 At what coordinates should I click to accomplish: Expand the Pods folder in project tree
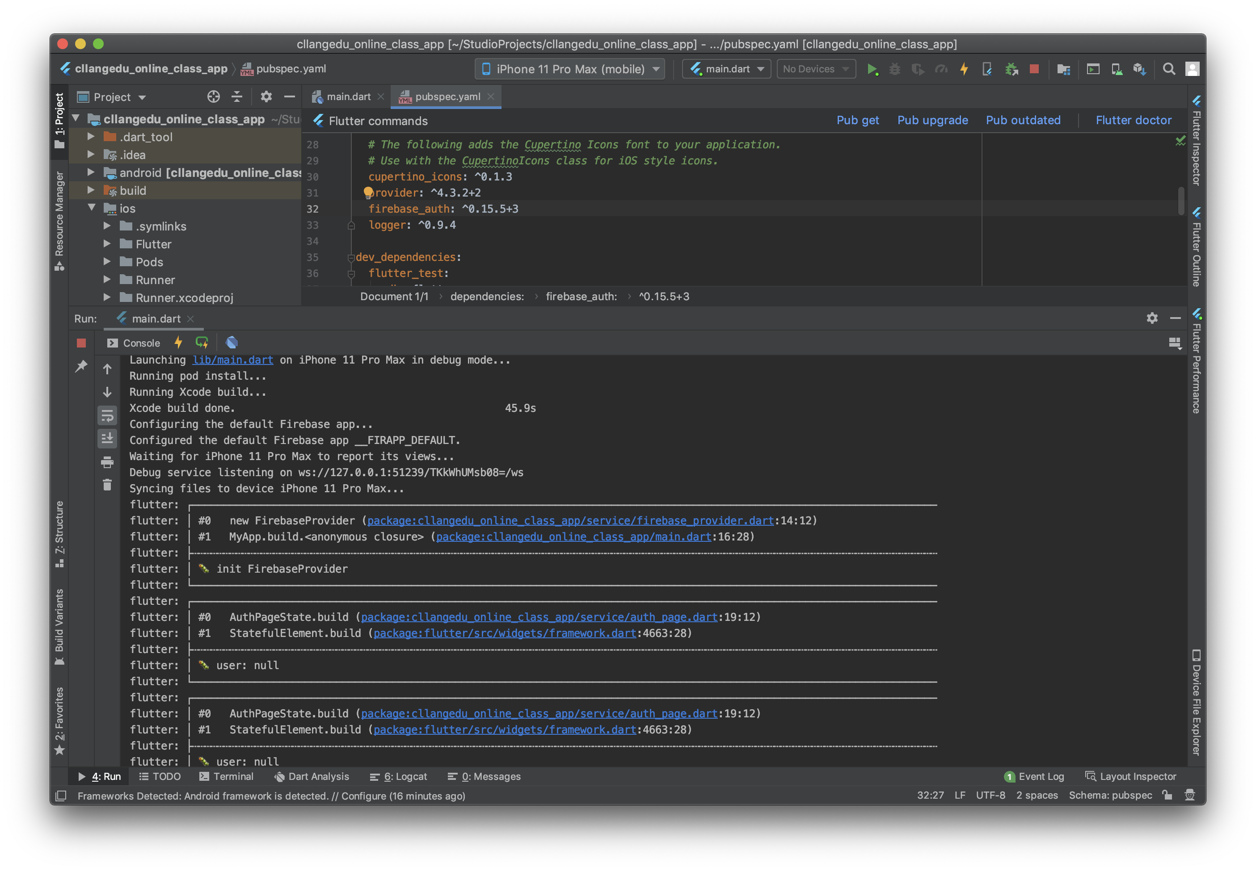pos(107,262)
